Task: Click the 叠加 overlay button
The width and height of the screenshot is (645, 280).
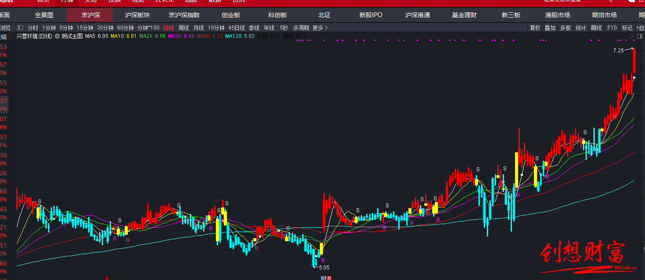Action: (550, 28)
